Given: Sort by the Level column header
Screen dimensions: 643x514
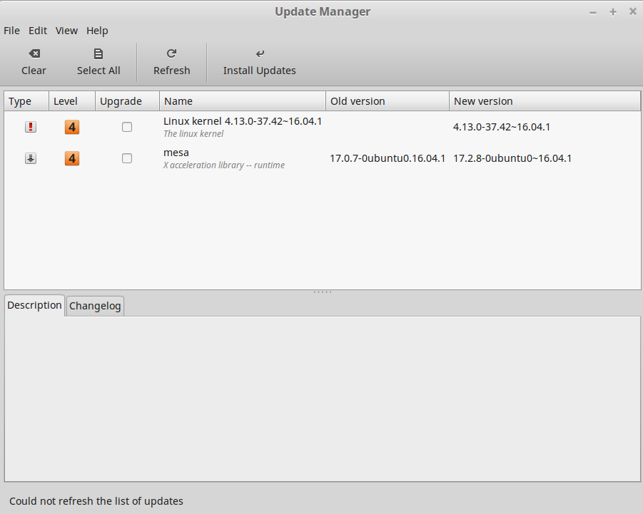Looking at the screenshot, I should point(72,101).
